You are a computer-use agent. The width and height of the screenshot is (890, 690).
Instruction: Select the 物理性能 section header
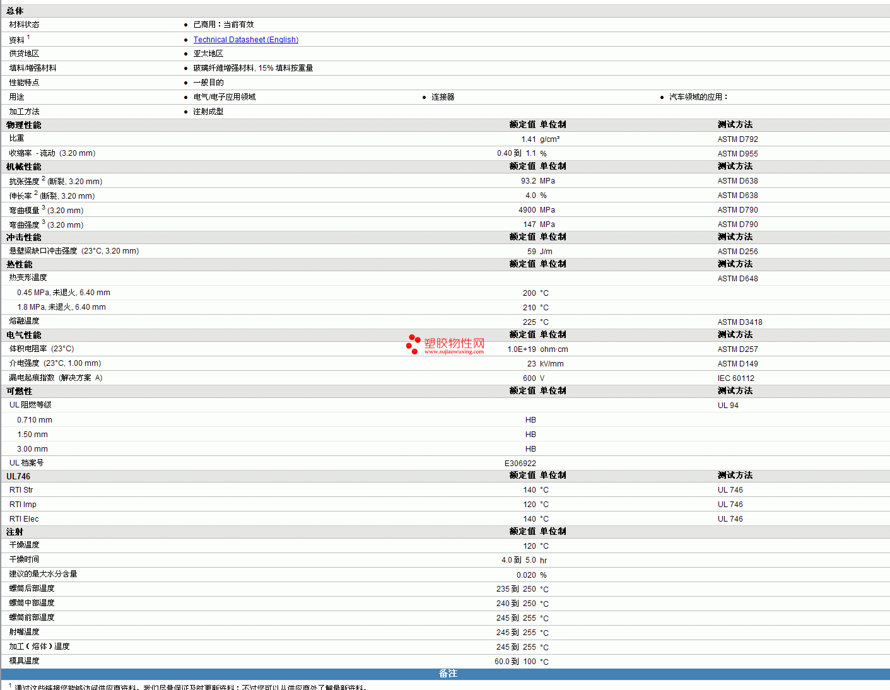pyautogui.click(x=24, y=125)
